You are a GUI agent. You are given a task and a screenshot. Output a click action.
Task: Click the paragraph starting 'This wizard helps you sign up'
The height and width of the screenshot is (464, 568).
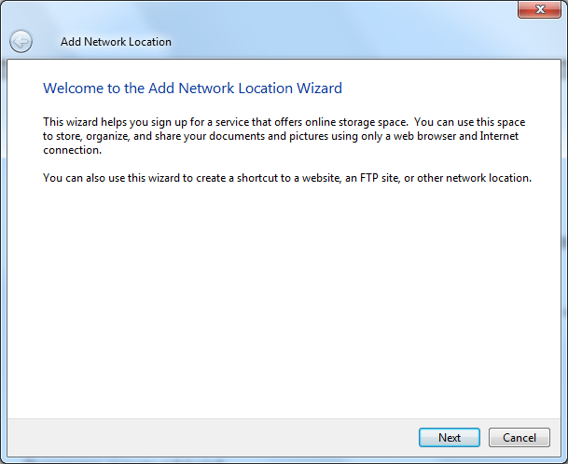pos(284,136)
